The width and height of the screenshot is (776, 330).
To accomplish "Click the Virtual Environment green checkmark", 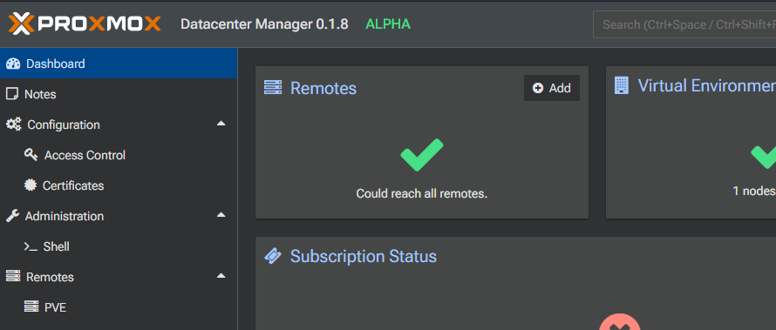I will 763,156.
